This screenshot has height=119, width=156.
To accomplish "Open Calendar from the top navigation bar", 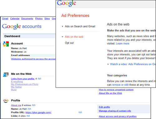I will tap(15, 18).
